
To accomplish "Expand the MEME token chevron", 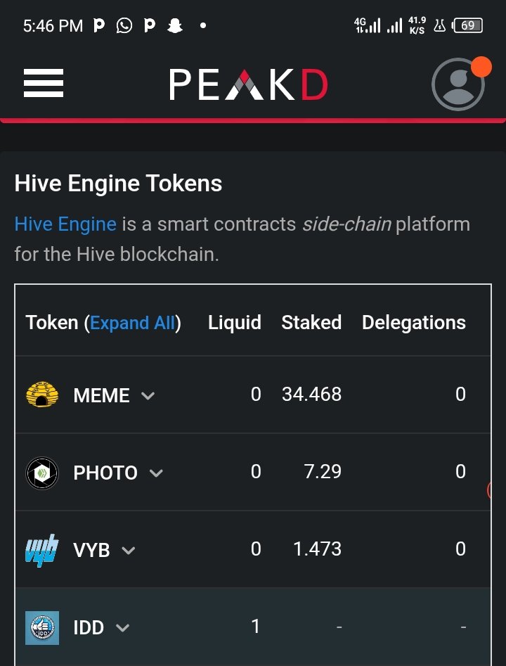I will [148, 396].
